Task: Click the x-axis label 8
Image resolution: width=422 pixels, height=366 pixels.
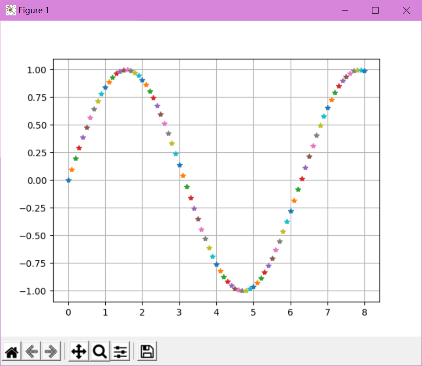Action: coord(365,312)
